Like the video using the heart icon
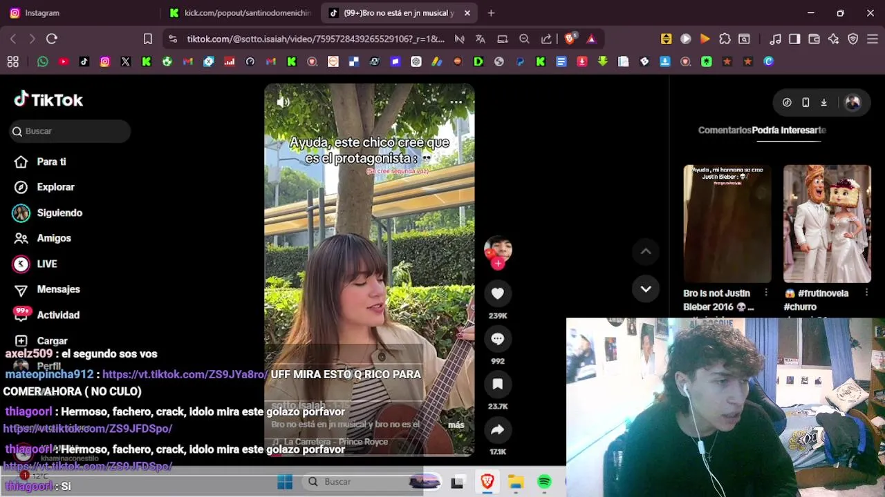The height and width of the screenshot is (497, 885). click(498, 293)
